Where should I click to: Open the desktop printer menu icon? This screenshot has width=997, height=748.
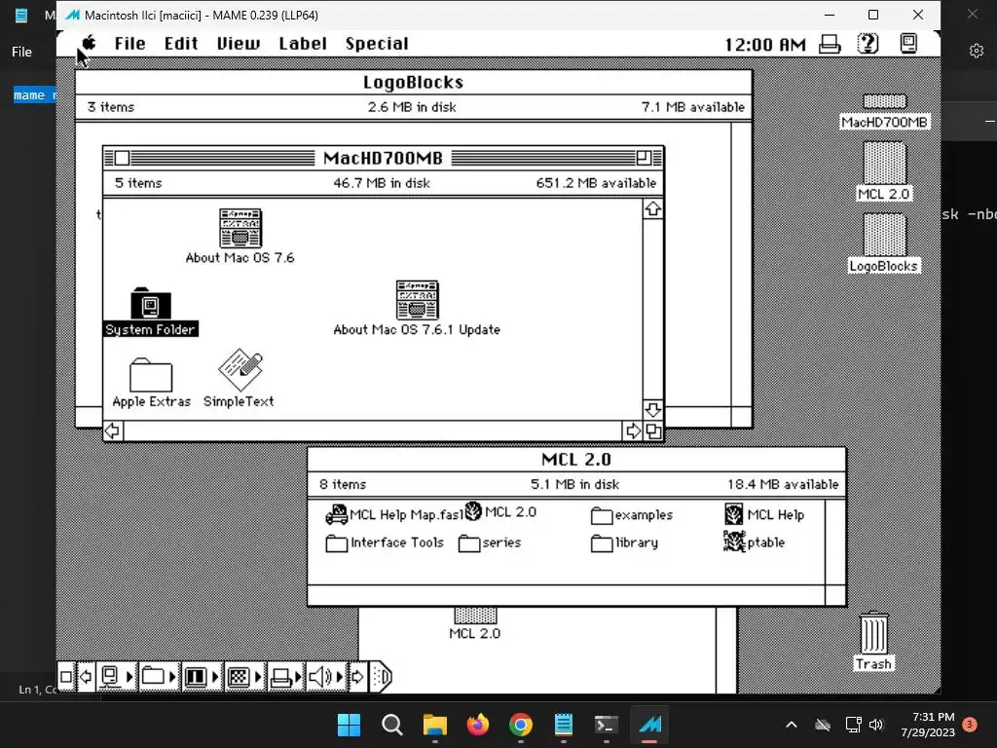click(830, 44)
